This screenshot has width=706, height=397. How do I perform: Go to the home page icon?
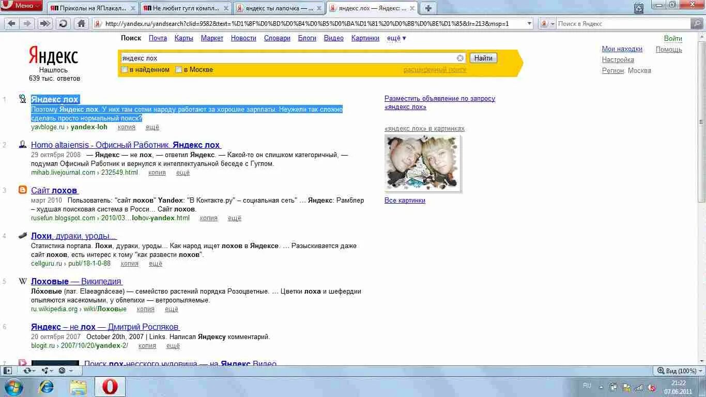pos(81,23)
